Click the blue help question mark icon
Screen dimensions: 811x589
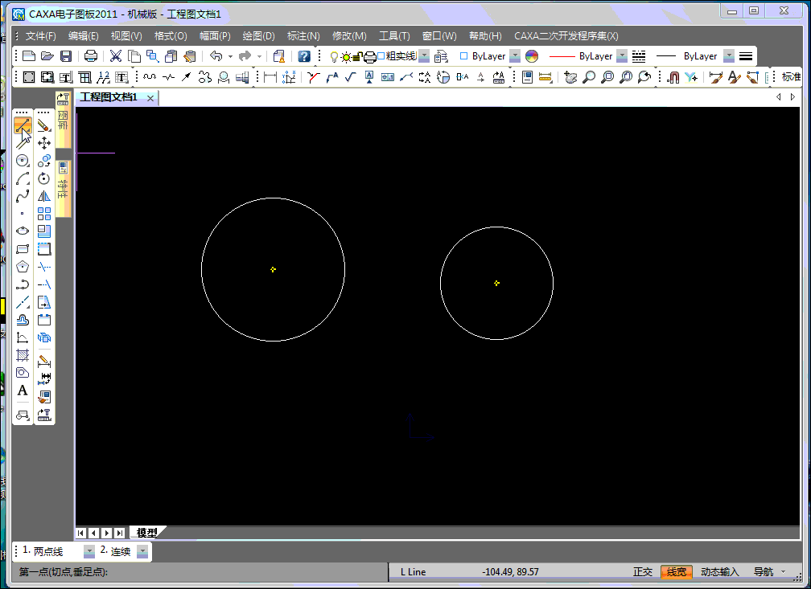click(x=304, y=56)
